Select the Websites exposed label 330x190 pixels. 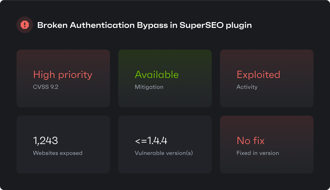(58, 153)
